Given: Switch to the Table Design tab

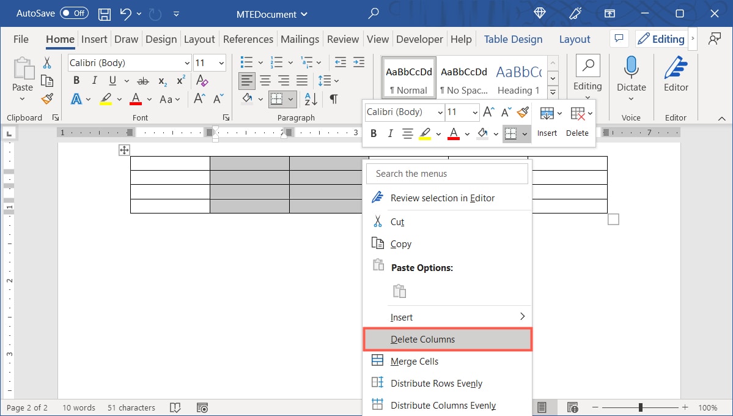Looking at the screenshot, I should point(513,39).
